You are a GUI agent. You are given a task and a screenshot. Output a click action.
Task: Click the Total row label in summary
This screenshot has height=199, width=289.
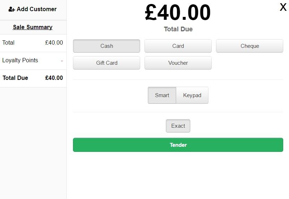pos(8,42)
